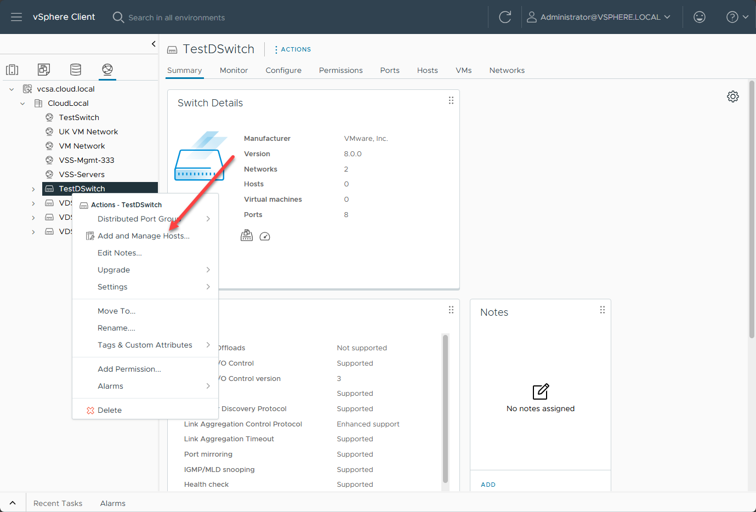Open the Administrator@VSPHERE.LOCAL user menu

[599, 17]
